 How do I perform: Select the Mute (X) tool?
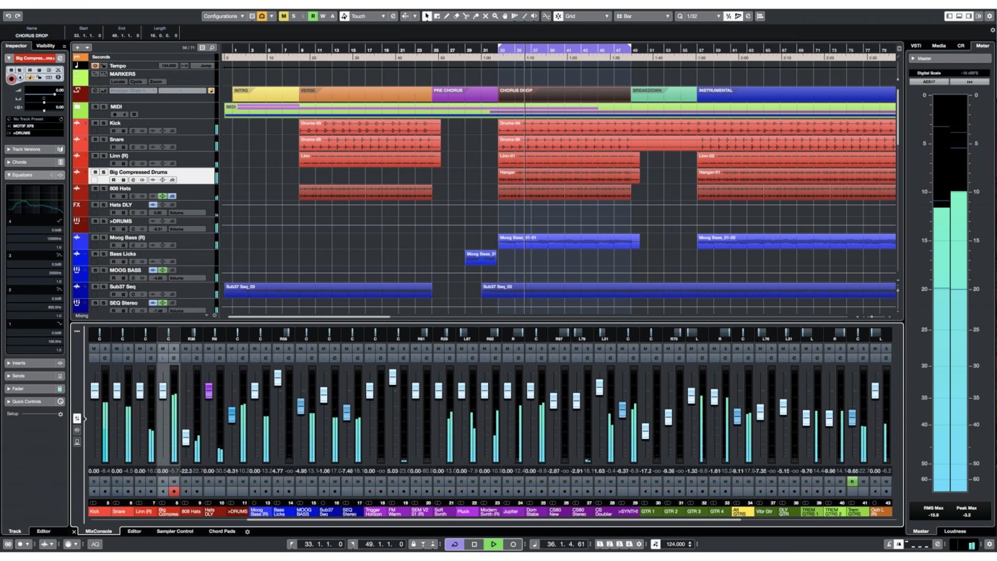click(x=486, y=16)
